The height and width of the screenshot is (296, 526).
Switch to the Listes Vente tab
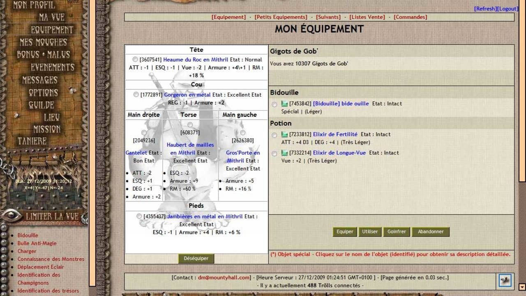(x=367, y=17)
